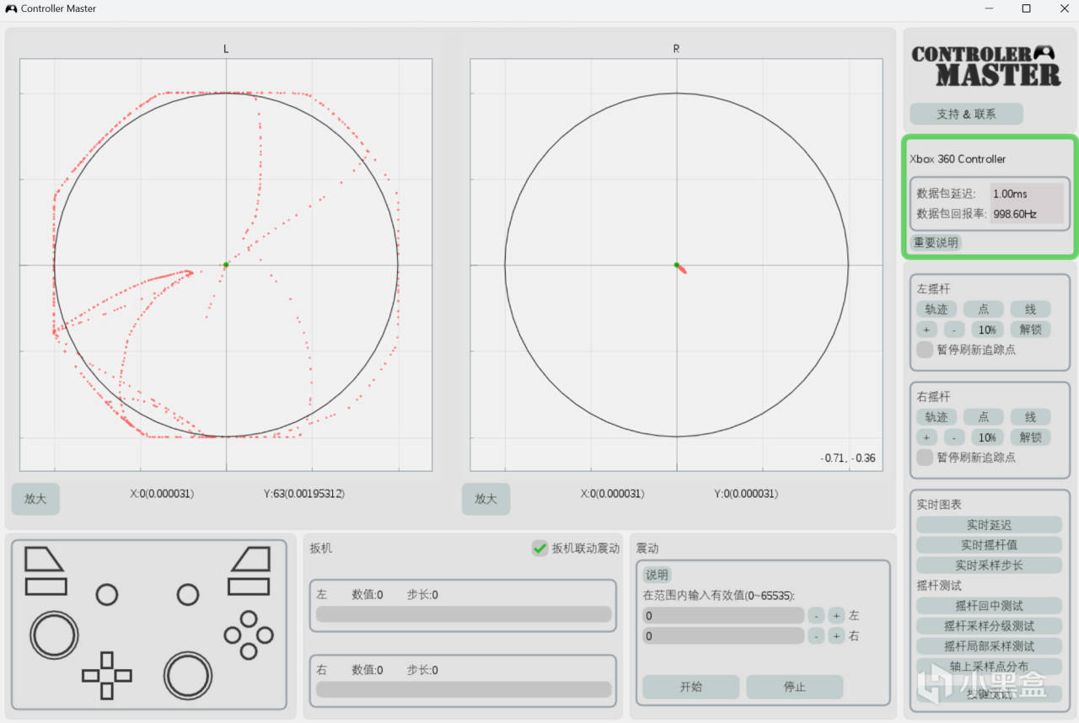The height and width of the screenshot is (723, 1079).
Task: Click the 右 vibration value input field
Action: [x=723, y=636]
